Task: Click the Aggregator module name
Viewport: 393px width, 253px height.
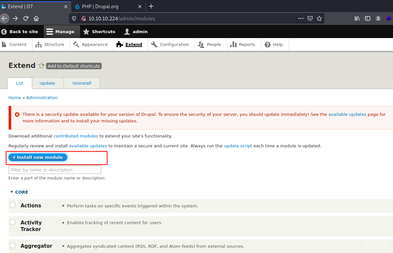Action: click(36, 246)
